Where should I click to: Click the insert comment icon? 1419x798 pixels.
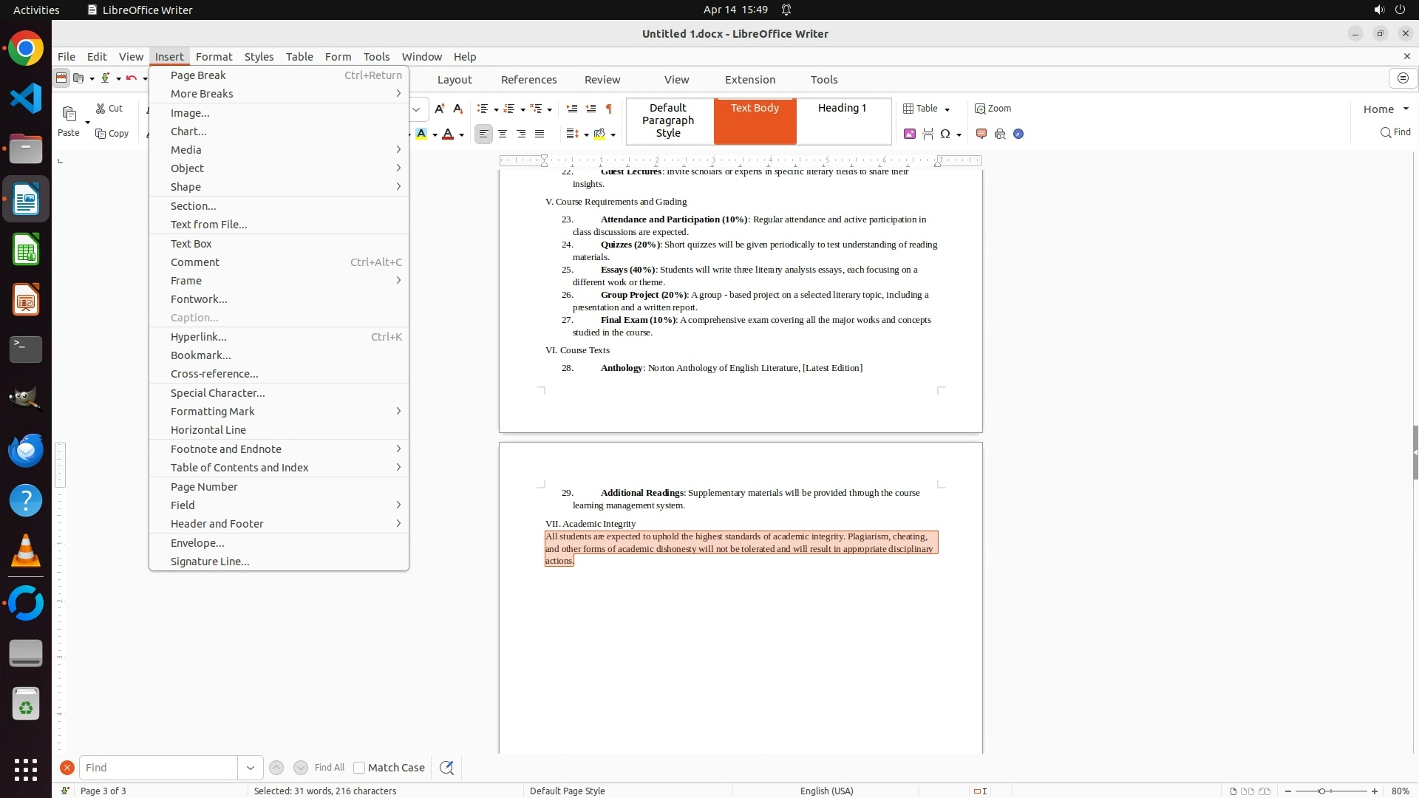coord(981,134)
